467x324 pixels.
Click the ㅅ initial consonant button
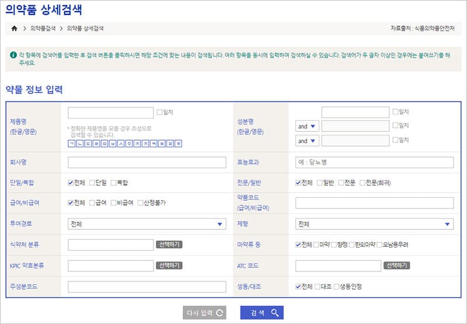pos(121,143)
